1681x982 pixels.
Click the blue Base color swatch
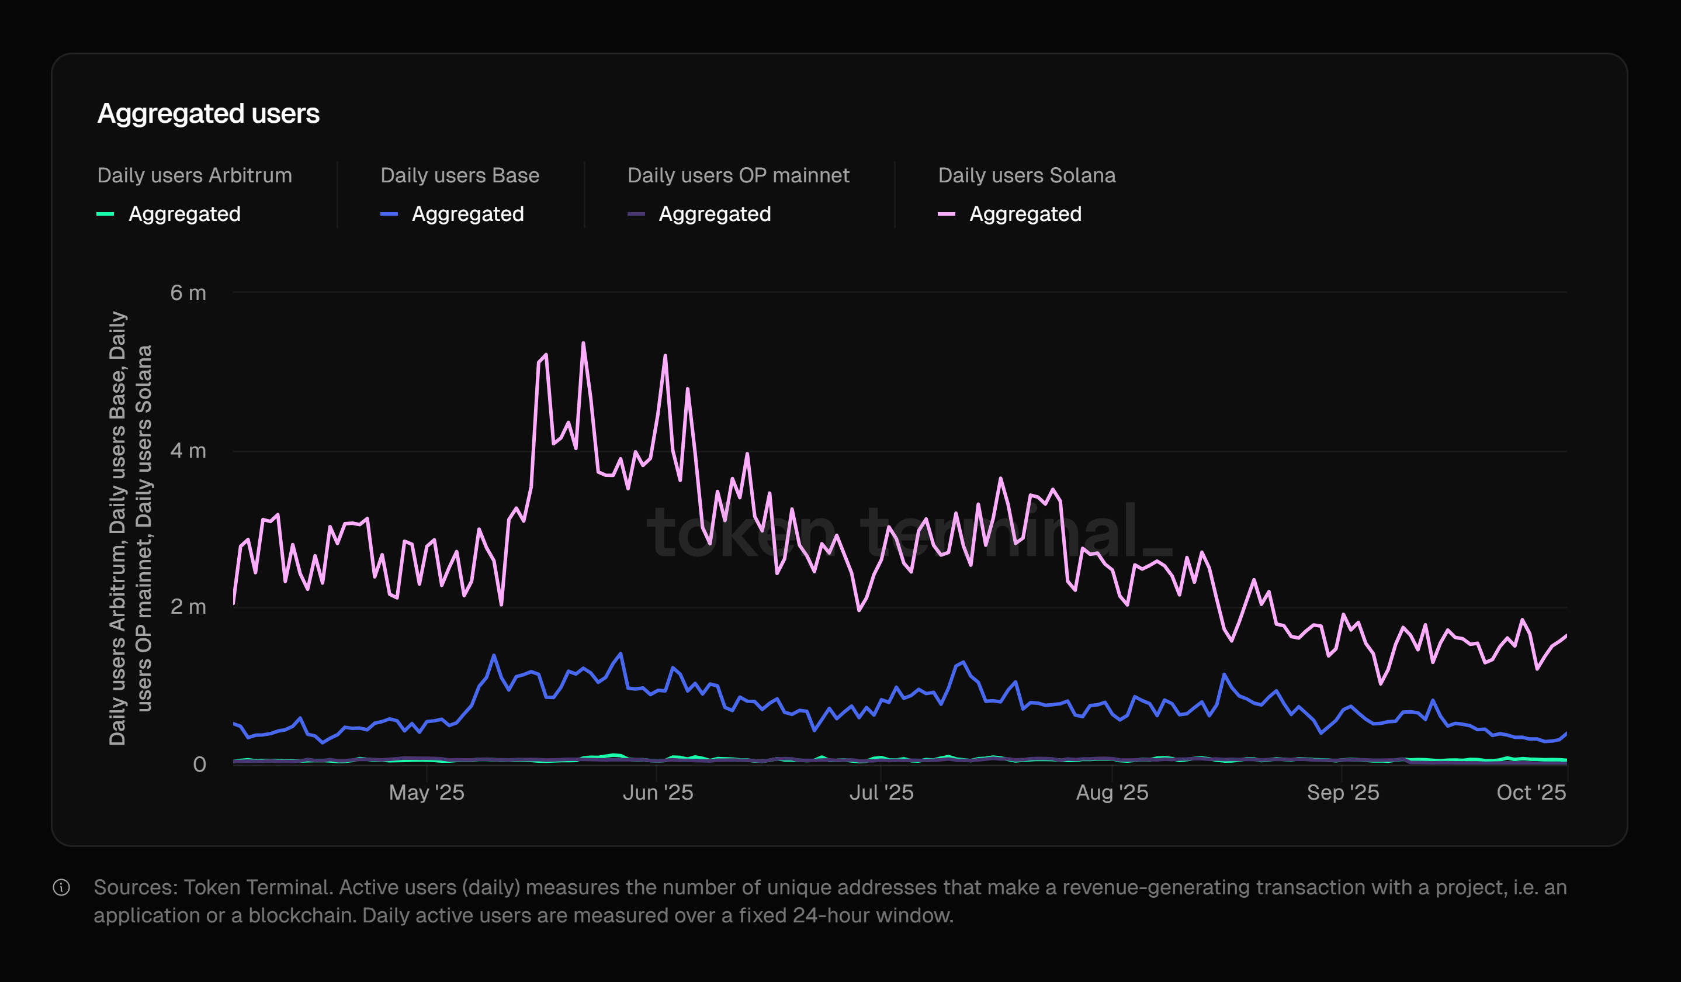pyautogui.click(x=389, y=214)
